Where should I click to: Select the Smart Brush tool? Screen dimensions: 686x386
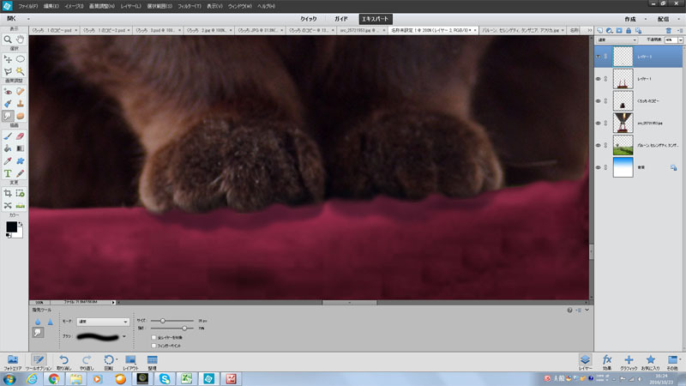8,104
